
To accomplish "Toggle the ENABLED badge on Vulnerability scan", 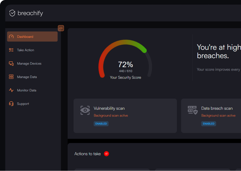I will [101, 124].
